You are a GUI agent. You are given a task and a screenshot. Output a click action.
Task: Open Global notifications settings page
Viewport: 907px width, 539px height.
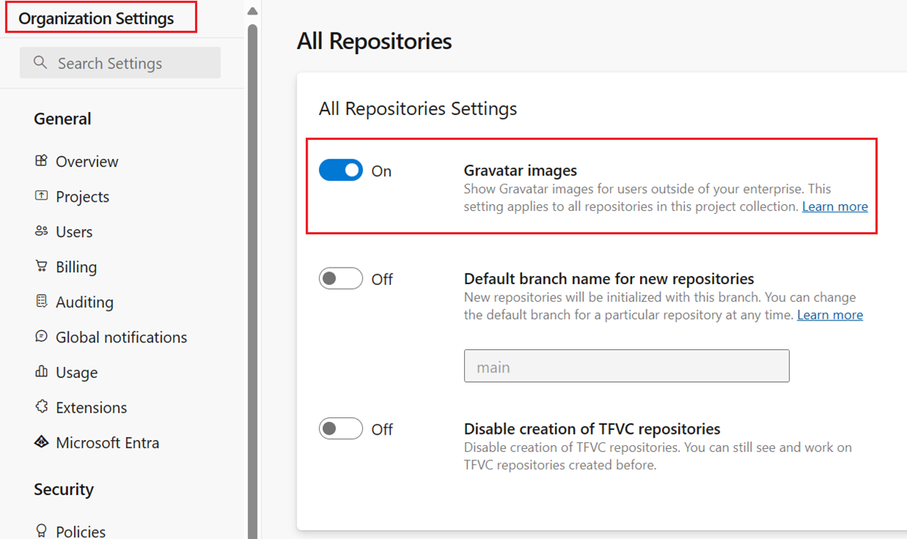[121, 337]
